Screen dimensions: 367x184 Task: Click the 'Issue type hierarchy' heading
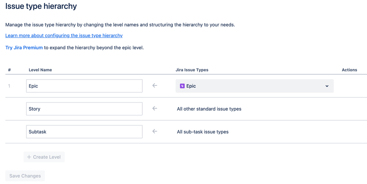point(41,6)
